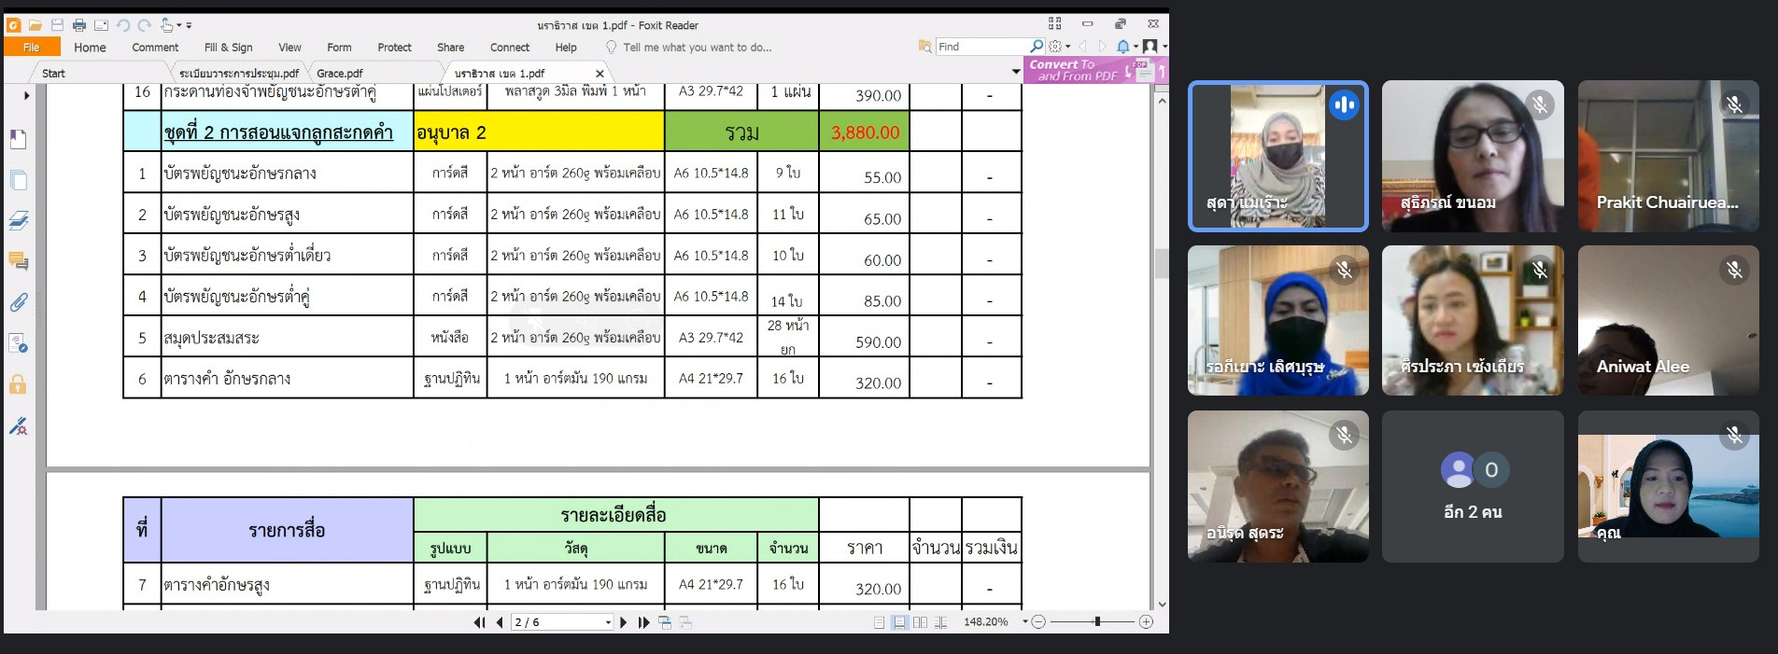This screenshot has width=1778, height=654.
Task: Open the Bookmarks panel in the sidebar
Action: tap(18, 140)
